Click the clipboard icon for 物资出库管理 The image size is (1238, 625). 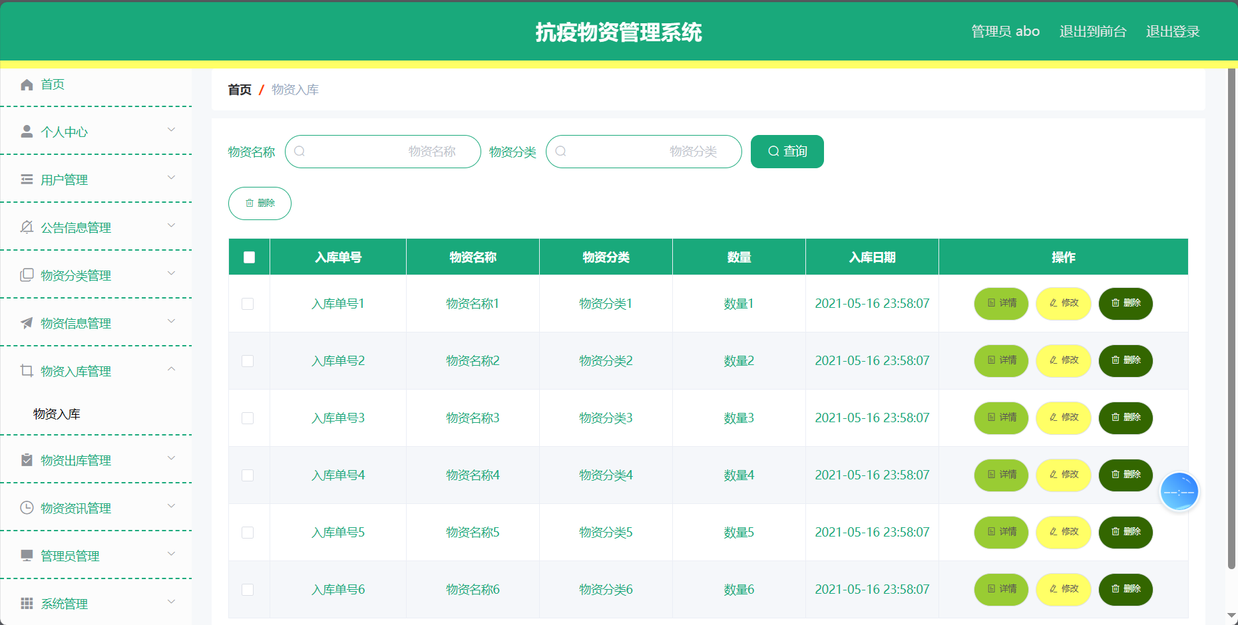coord(27,460)
